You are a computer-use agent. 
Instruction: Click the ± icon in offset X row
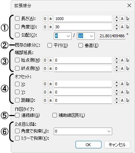pos(51,84)
